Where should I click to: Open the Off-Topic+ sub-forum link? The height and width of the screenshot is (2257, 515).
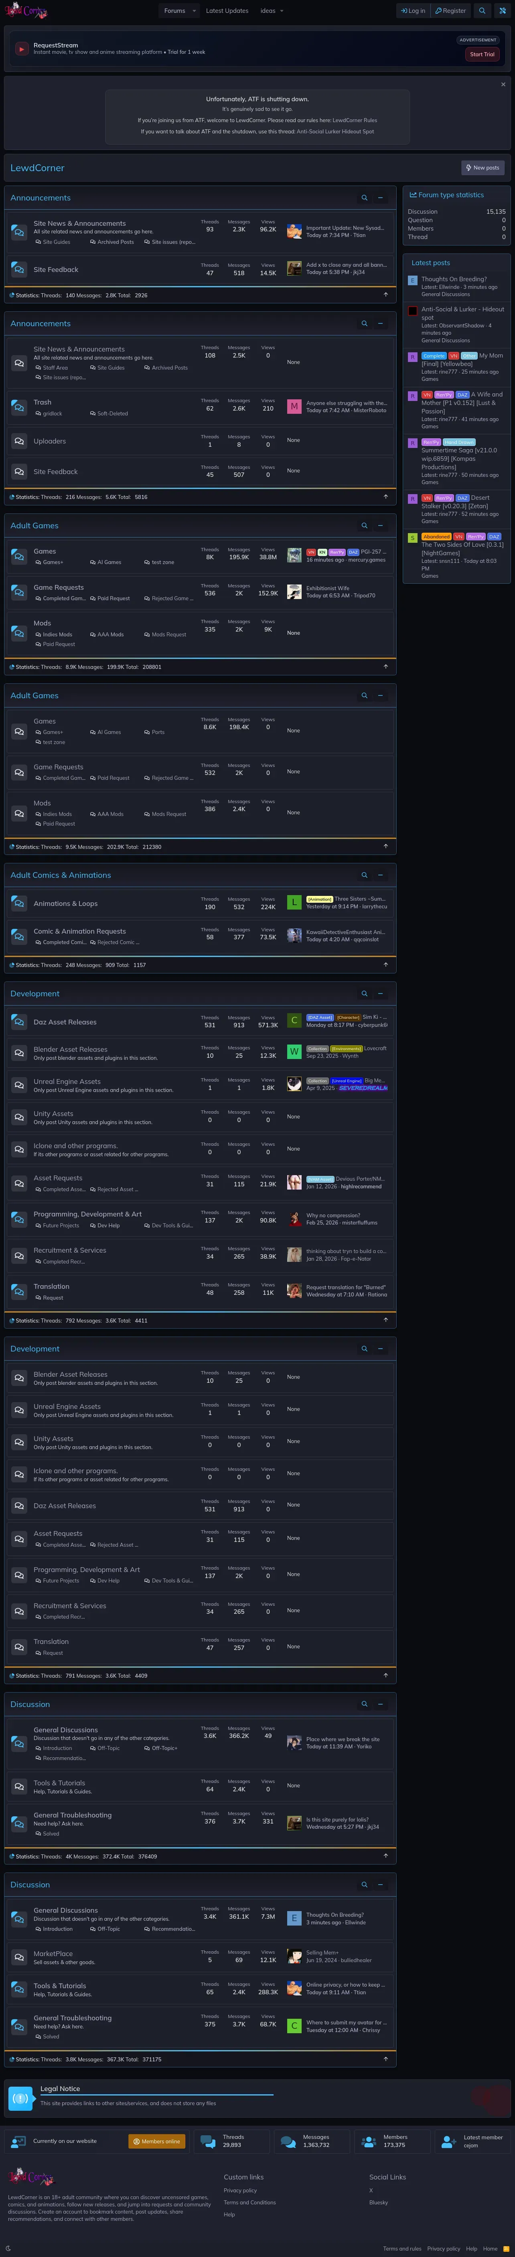pos(164,1748)
